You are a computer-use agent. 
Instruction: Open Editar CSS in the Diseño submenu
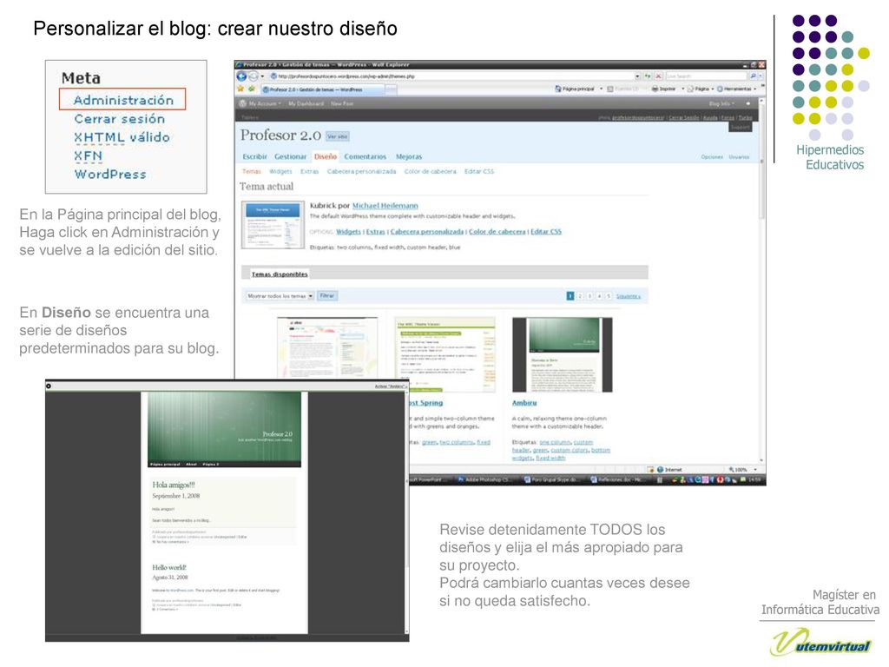point(479,171)
